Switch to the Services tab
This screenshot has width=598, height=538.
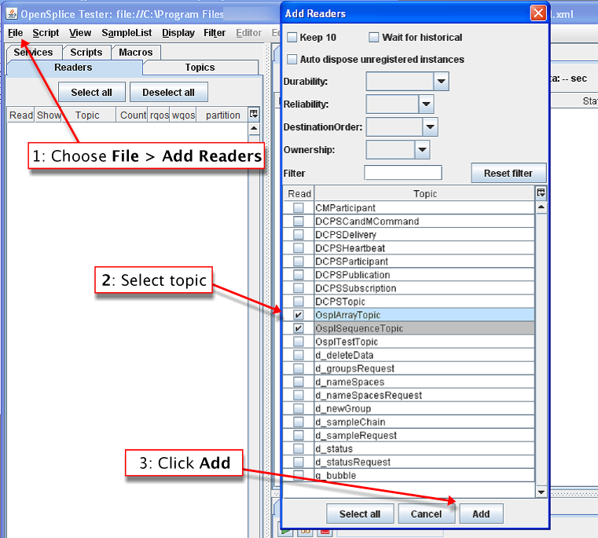33,53
